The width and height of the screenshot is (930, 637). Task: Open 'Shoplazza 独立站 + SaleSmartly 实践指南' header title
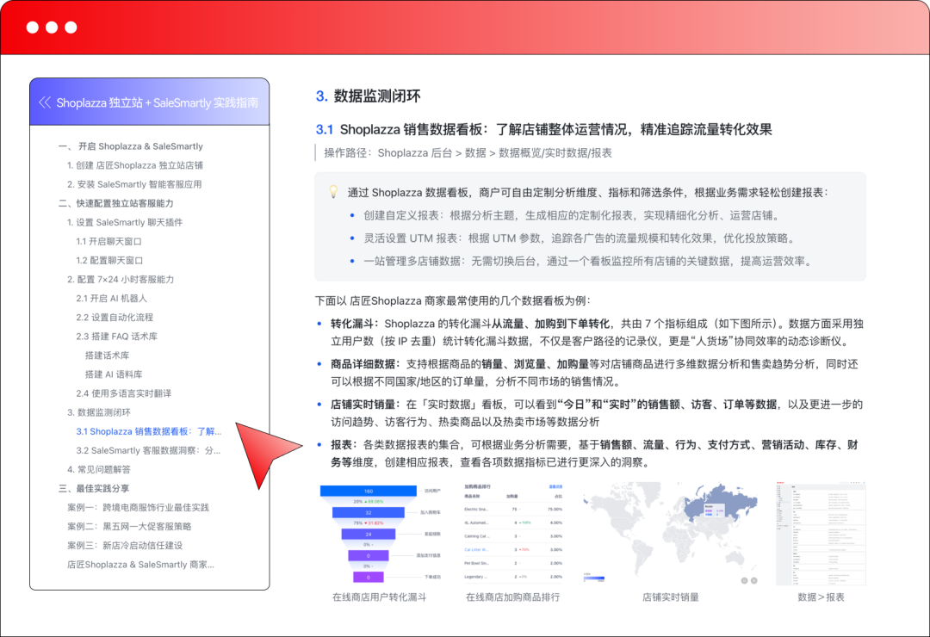tap(158, 102)
